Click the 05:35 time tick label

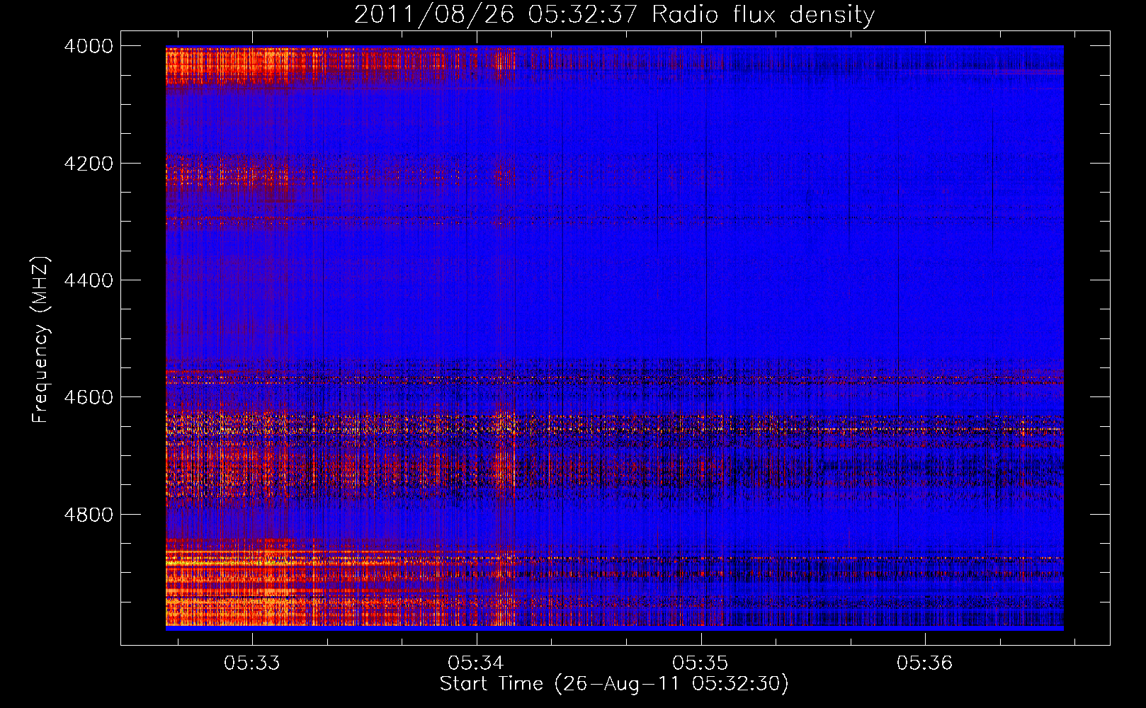click(700, 663)
